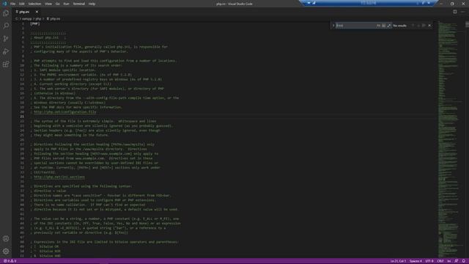The width and height of the screenshot is (469, 264).
Task: Click Spaces: 4 indentation status
Action: pos(416,261)
